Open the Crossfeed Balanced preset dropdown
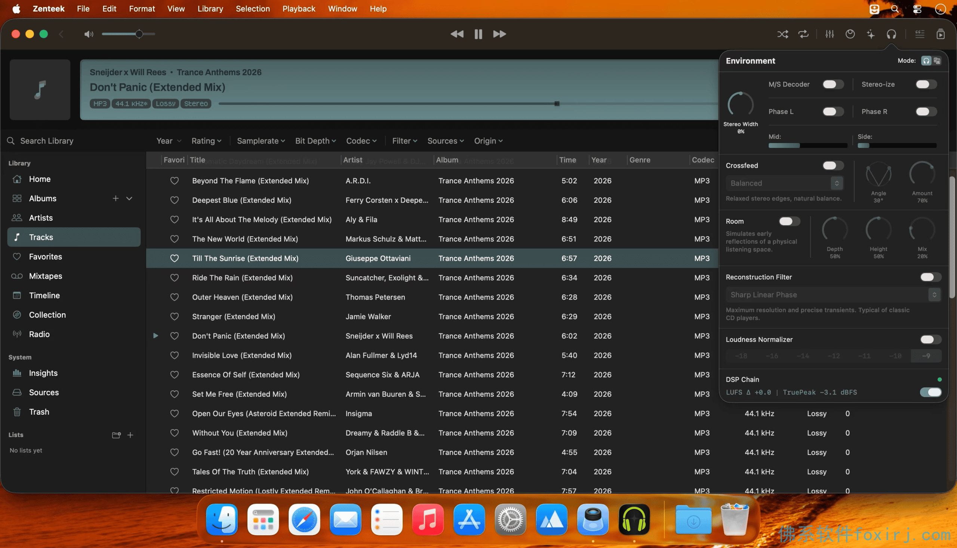Image resolution: width=957 pixels, height=548 pixels. coord(784,183)
